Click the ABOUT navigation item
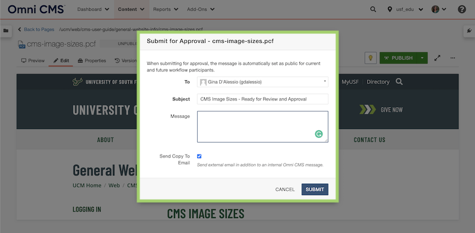Image resolution: width=475 pixels, height=233 pixels. [106, 140]
